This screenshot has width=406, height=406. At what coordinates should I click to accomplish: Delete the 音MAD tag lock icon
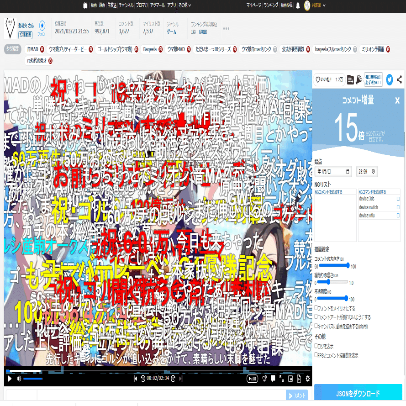click(x=42, y=49)
